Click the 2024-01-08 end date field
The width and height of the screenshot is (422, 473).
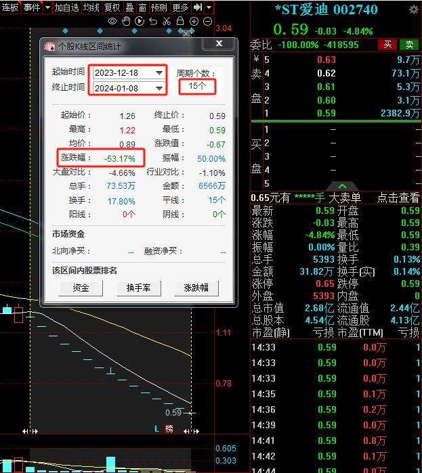click(129, 88)
